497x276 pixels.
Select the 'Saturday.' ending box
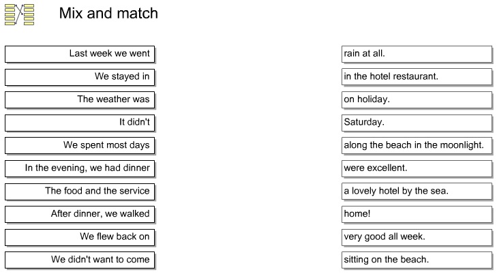[416, 123]
